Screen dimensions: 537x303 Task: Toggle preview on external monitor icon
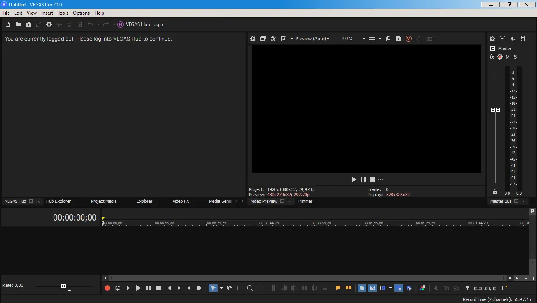pos(263,39)
